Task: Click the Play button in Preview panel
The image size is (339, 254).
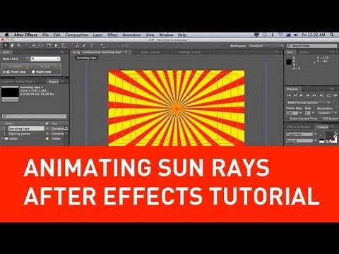Action: pyautogui.click(x=301, y=95)
